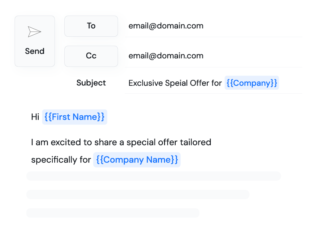Place cursor in the subject line text

pos(175,83)
